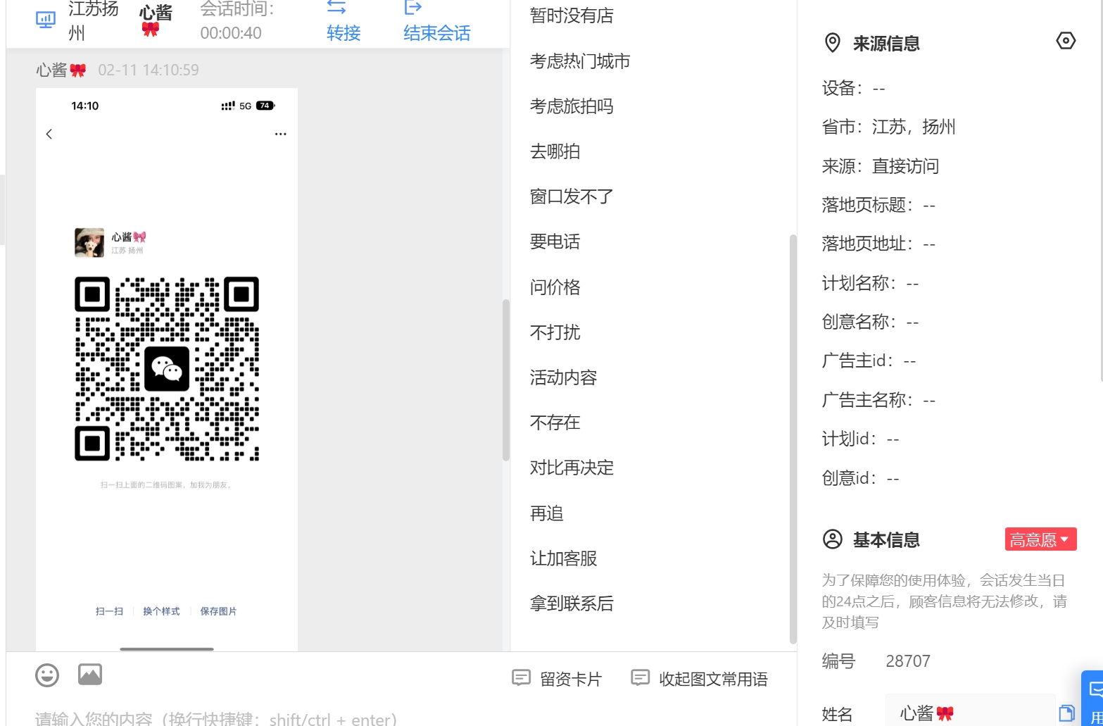Open the 留资卡片 button
The image size is (1103, 726).
pyautogui.click(x=557, y=679)
